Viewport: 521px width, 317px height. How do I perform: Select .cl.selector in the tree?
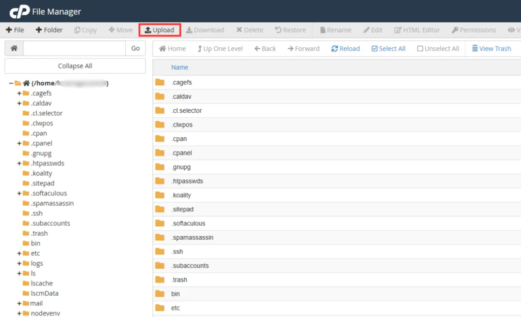(x=46, y=113)
